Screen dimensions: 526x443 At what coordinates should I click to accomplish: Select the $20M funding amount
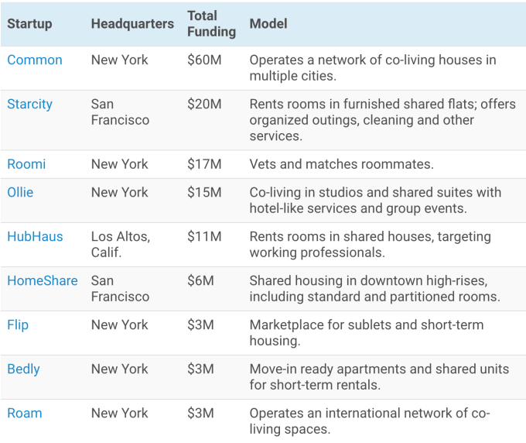coord(203,104)
